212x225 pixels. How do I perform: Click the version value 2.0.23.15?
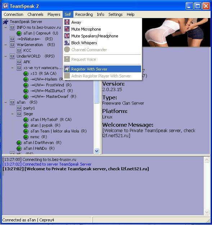[x=112, y=89]
